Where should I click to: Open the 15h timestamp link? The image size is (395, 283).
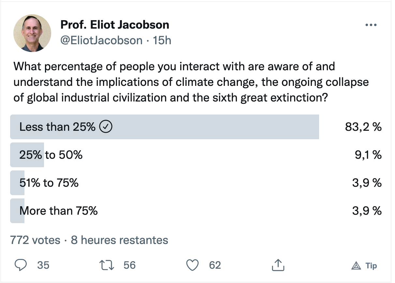[x=162, y=40]
